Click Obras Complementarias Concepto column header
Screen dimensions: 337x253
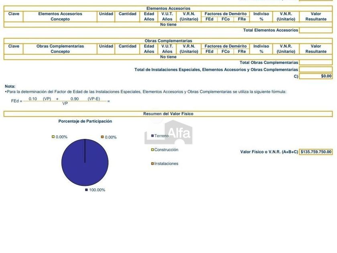point(60,49)
